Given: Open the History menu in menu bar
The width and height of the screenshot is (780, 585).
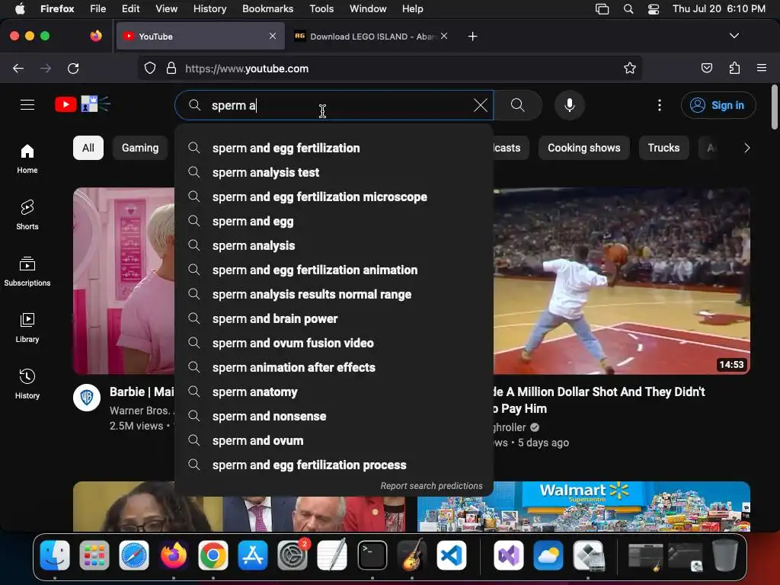Looking at the screenshot, I should click(x=209, y=8).
